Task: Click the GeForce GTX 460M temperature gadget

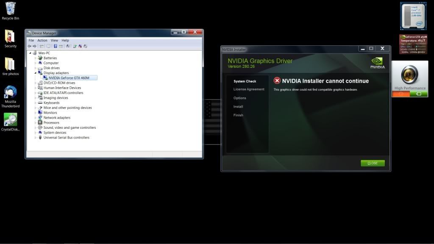Action: pos(413,44)
